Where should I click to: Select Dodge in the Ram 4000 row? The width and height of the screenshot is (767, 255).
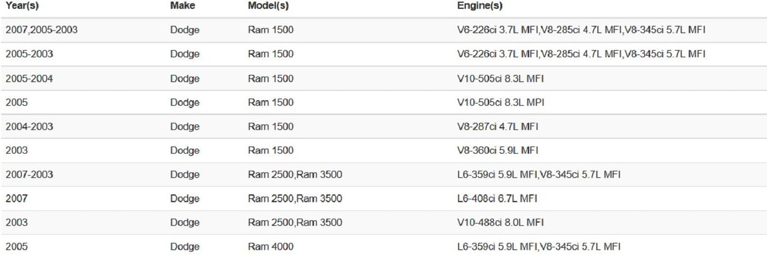click(184, 247)
